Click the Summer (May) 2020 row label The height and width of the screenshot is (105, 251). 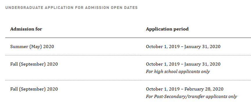pos(32,47)
